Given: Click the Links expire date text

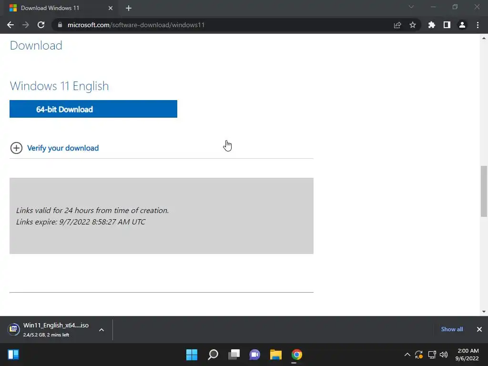Looking at the screenshot, I should pyautogui.click(x=81, y=222).
